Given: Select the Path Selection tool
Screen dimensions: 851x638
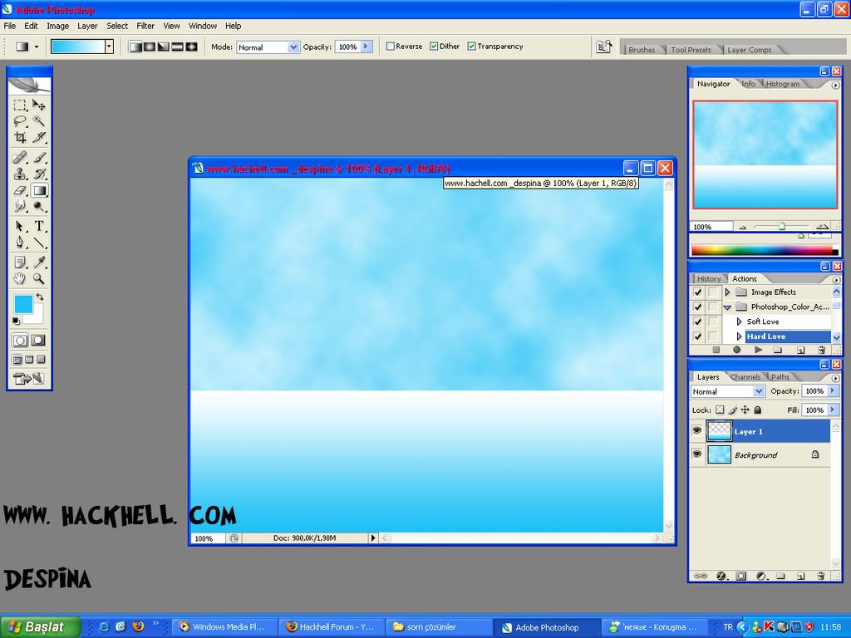Looking at the screenshot, I should [x=20, y=226].
